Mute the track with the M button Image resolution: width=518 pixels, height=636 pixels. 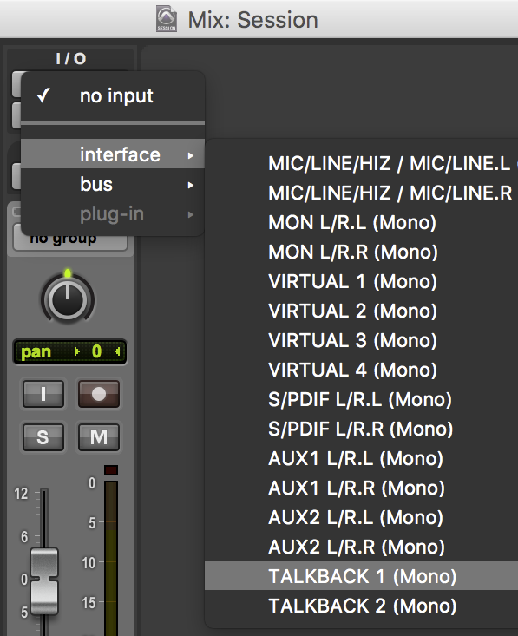99,437
